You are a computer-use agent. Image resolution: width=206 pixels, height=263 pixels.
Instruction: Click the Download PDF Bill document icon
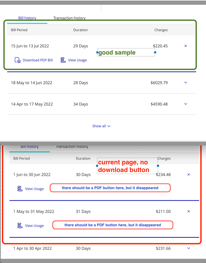click(x=17, y=60)
